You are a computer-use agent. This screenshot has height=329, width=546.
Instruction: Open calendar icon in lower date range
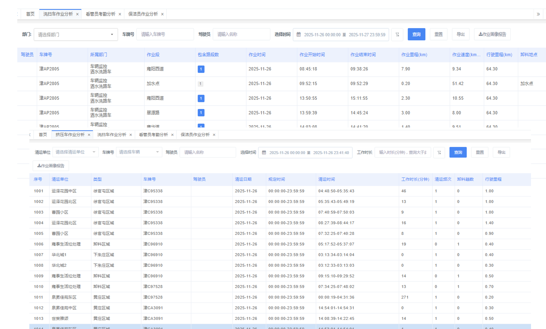(x=264, y=152)
